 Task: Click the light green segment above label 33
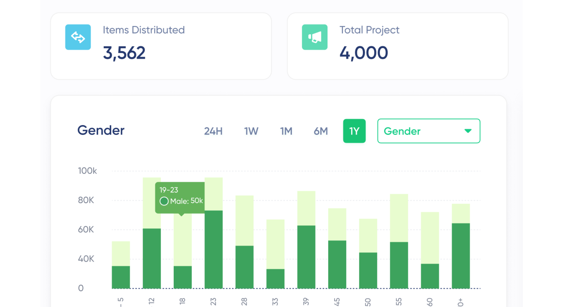275,244
